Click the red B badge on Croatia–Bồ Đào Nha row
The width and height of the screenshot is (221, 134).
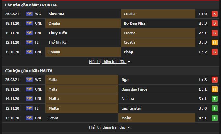(215, 23)
